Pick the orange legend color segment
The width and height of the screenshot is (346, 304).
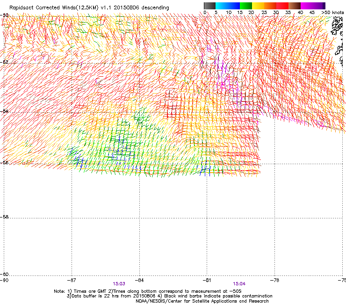270,6
